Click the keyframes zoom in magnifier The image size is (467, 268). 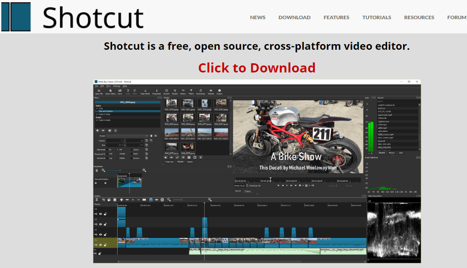pyautogui.click(x=144, y=170)
